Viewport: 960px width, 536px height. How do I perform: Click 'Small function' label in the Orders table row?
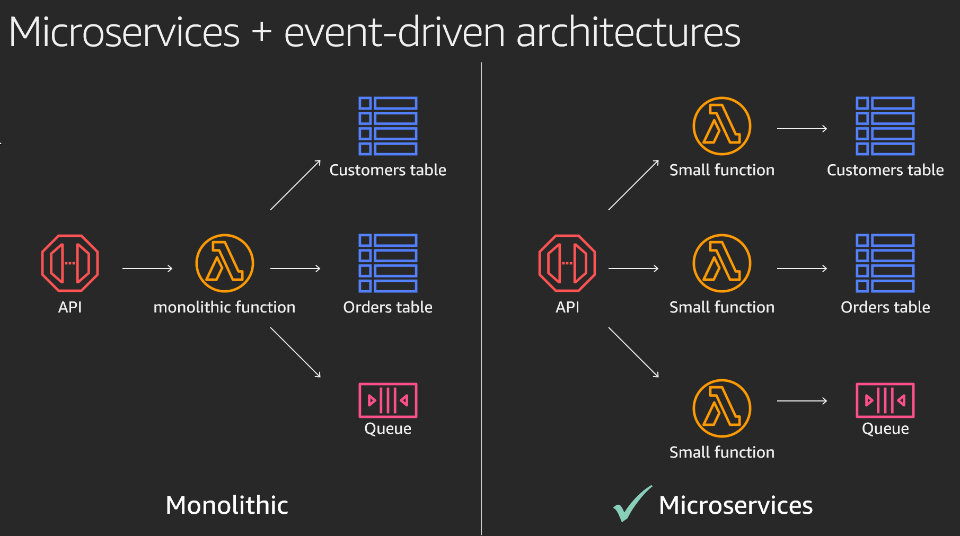pyautogui.click(x=722, y=307)
